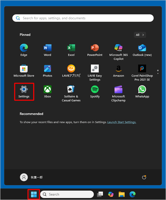Image resolution: width=166 pixels, height=200 pixels.
Task: Open Edge from pinned apps
Action: click(24, 50)
